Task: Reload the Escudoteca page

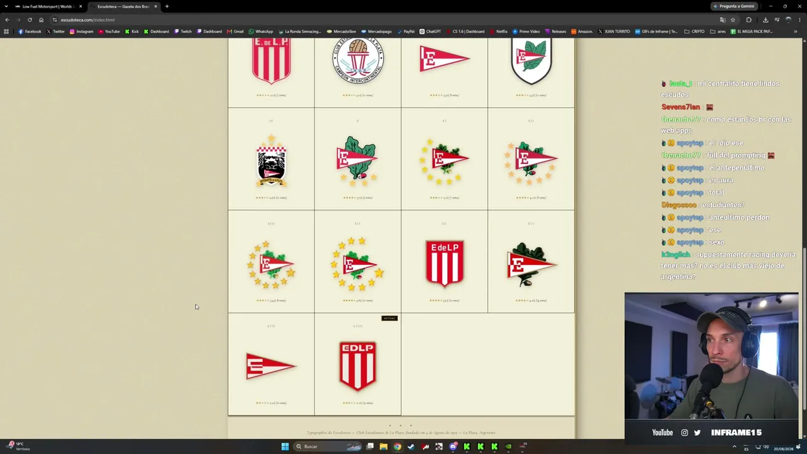Action: tap(30, 20)
